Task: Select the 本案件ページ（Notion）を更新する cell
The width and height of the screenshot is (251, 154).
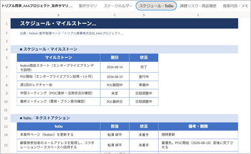Action: [x=59, y=135]
